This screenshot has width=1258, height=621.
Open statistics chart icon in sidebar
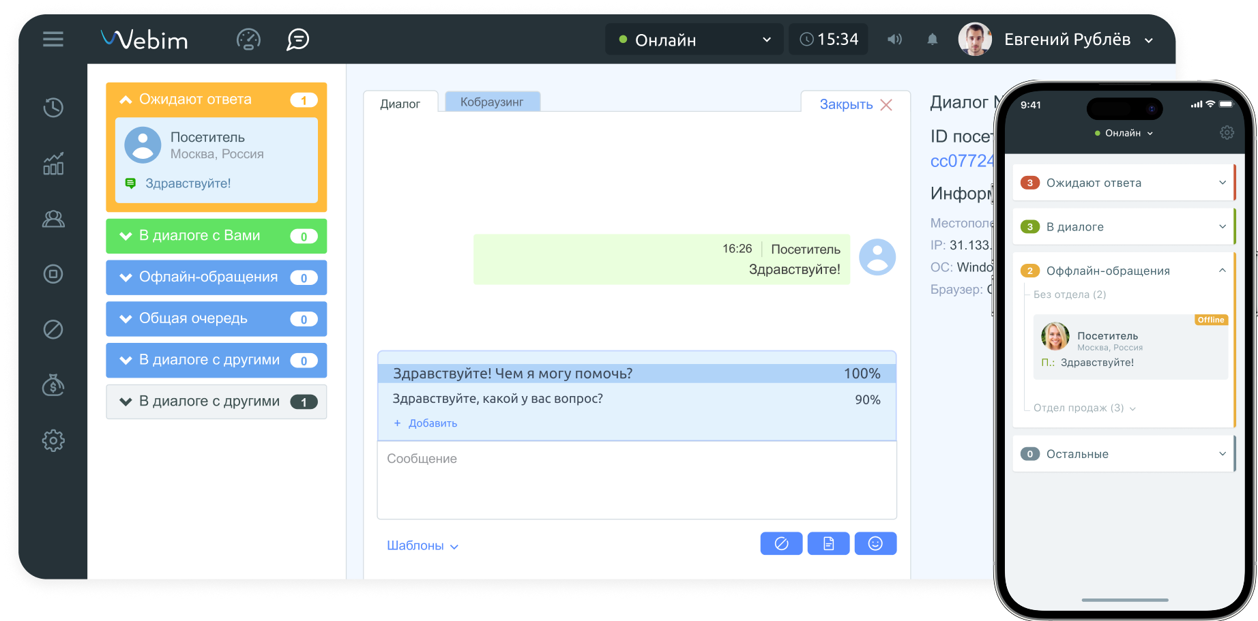[x=53, y=164]
